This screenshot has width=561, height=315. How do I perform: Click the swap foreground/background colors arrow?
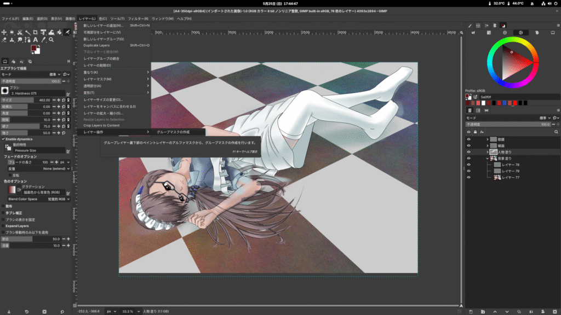(38, 46)
